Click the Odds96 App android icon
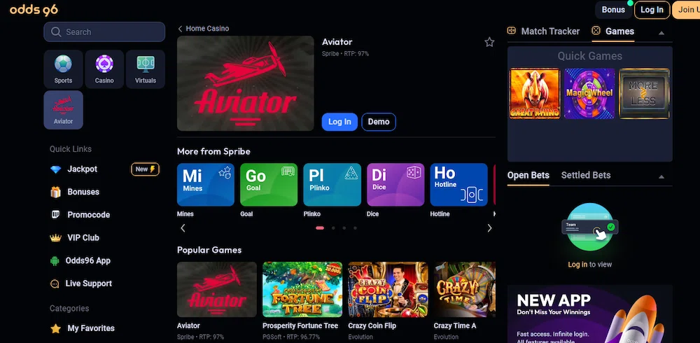The height and width of the screenshot is (343, 700). [x=55, y=261]
